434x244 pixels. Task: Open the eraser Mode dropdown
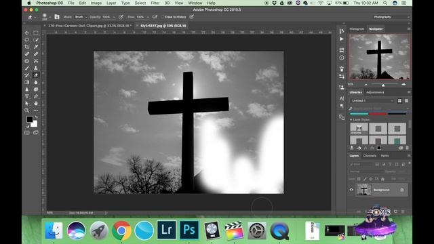pyautogui.click(x=81, y=17)
